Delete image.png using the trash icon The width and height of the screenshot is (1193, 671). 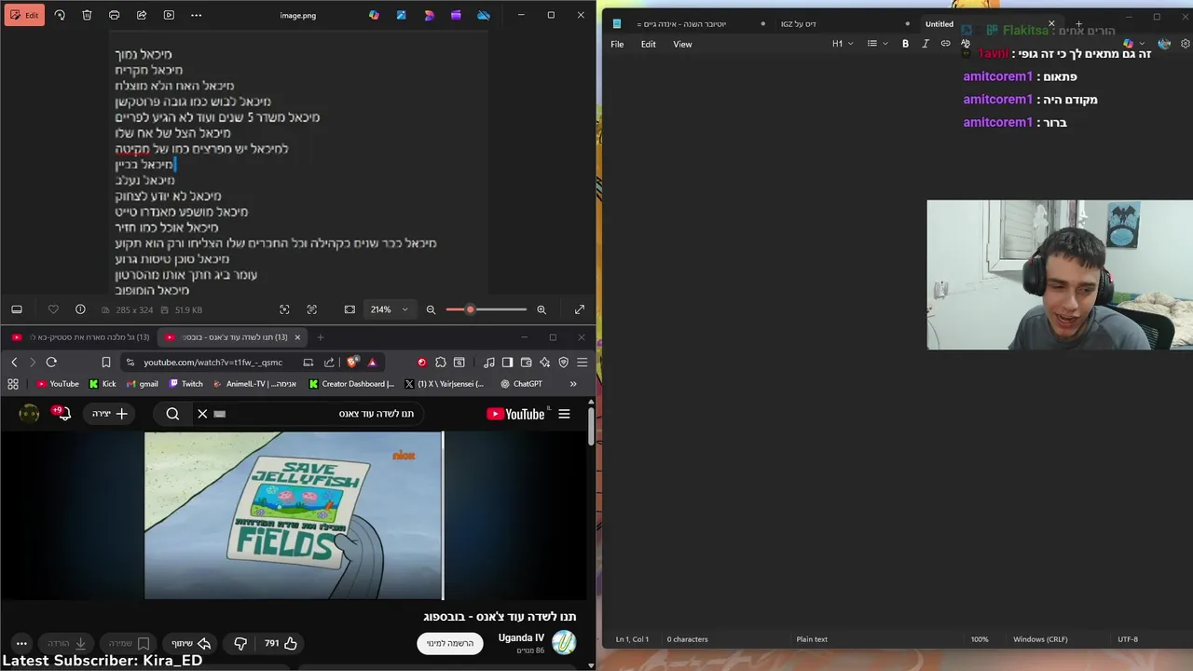tap(87, 15)
